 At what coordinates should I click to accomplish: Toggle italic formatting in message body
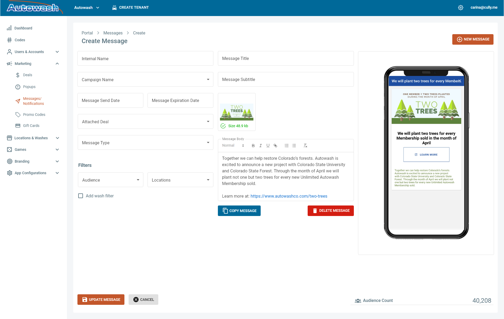coord(260,146)
